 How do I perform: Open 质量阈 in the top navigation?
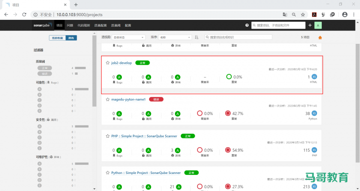pos(116,25)
